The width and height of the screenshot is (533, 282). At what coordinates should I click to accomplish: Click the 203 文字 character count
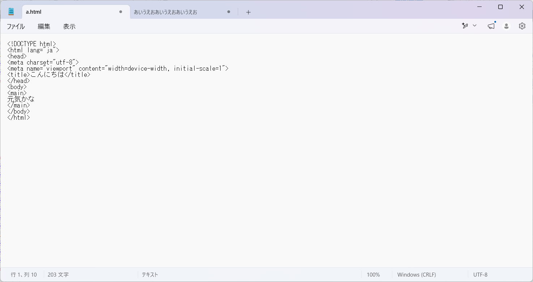coord(58,275)
